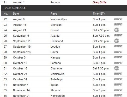
Task: Select the Homestead race entry
Action: (x=58, y=96)
